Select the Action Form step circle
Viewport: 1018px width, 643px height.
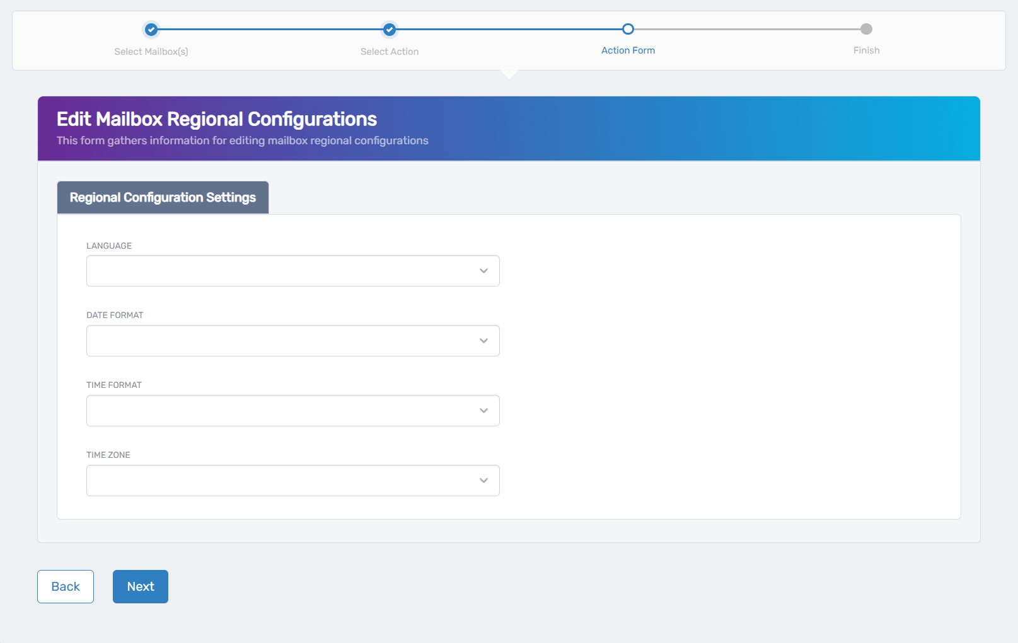[x=627, y=29]
